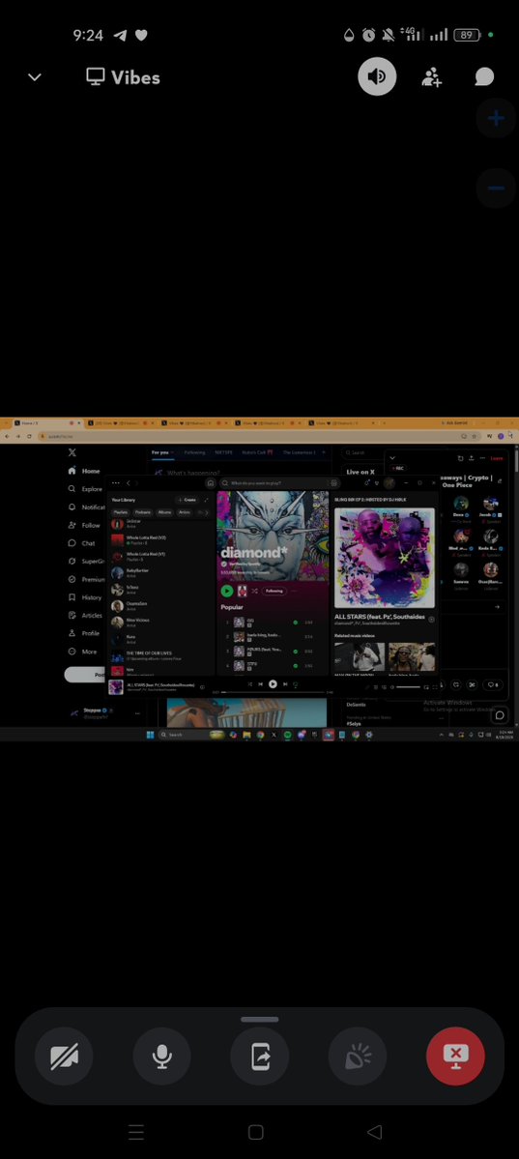
Task: Open Articles in the streamed X sidebar
Action: (85, 615)
